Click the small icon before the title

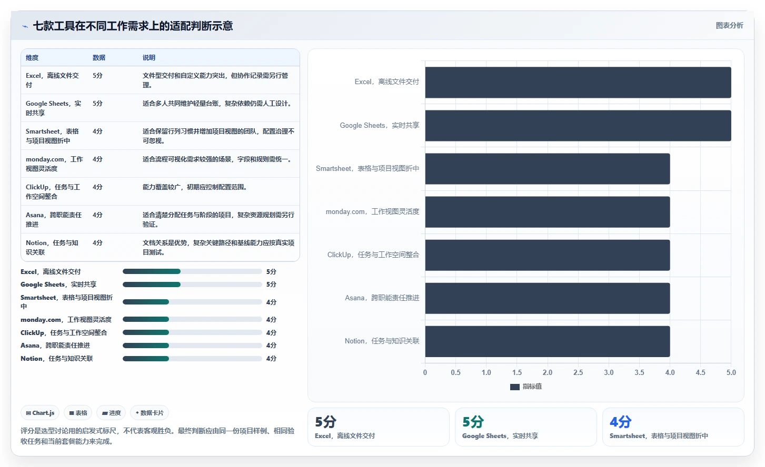[x=25, y=26]
